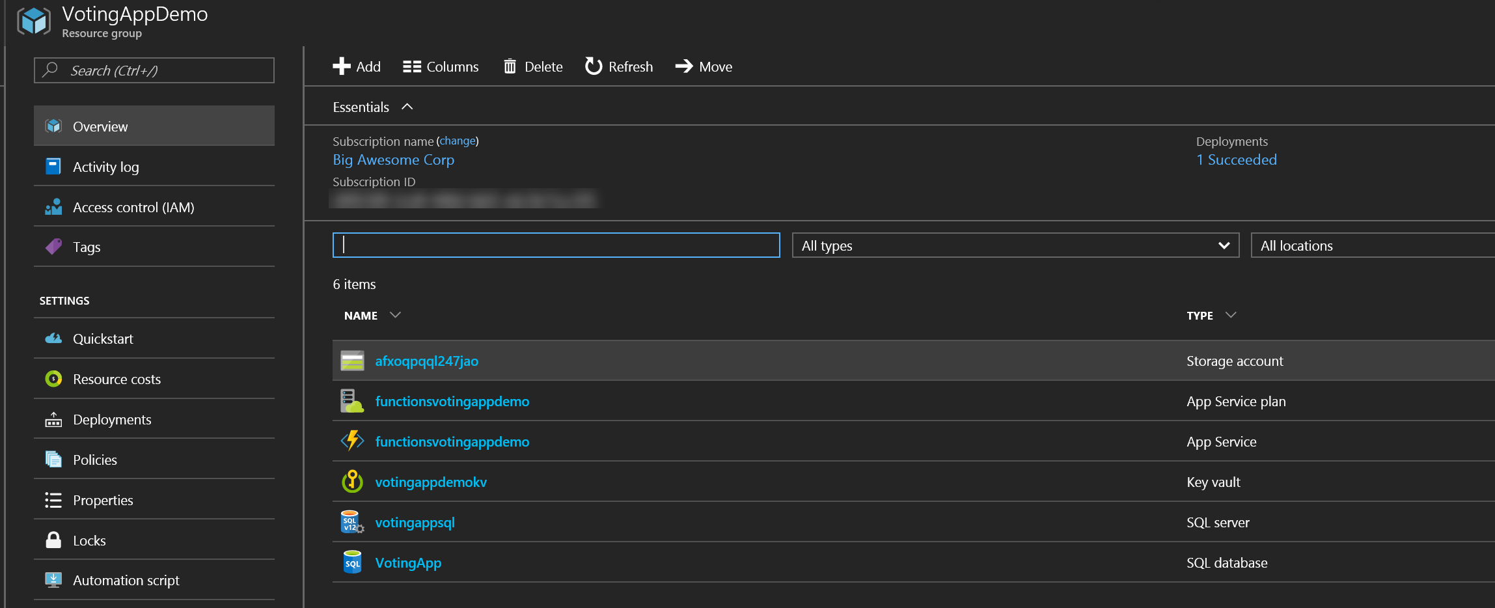Open Overview menu item
This screenshot has width=1495, height=608.
pos(154,126)
